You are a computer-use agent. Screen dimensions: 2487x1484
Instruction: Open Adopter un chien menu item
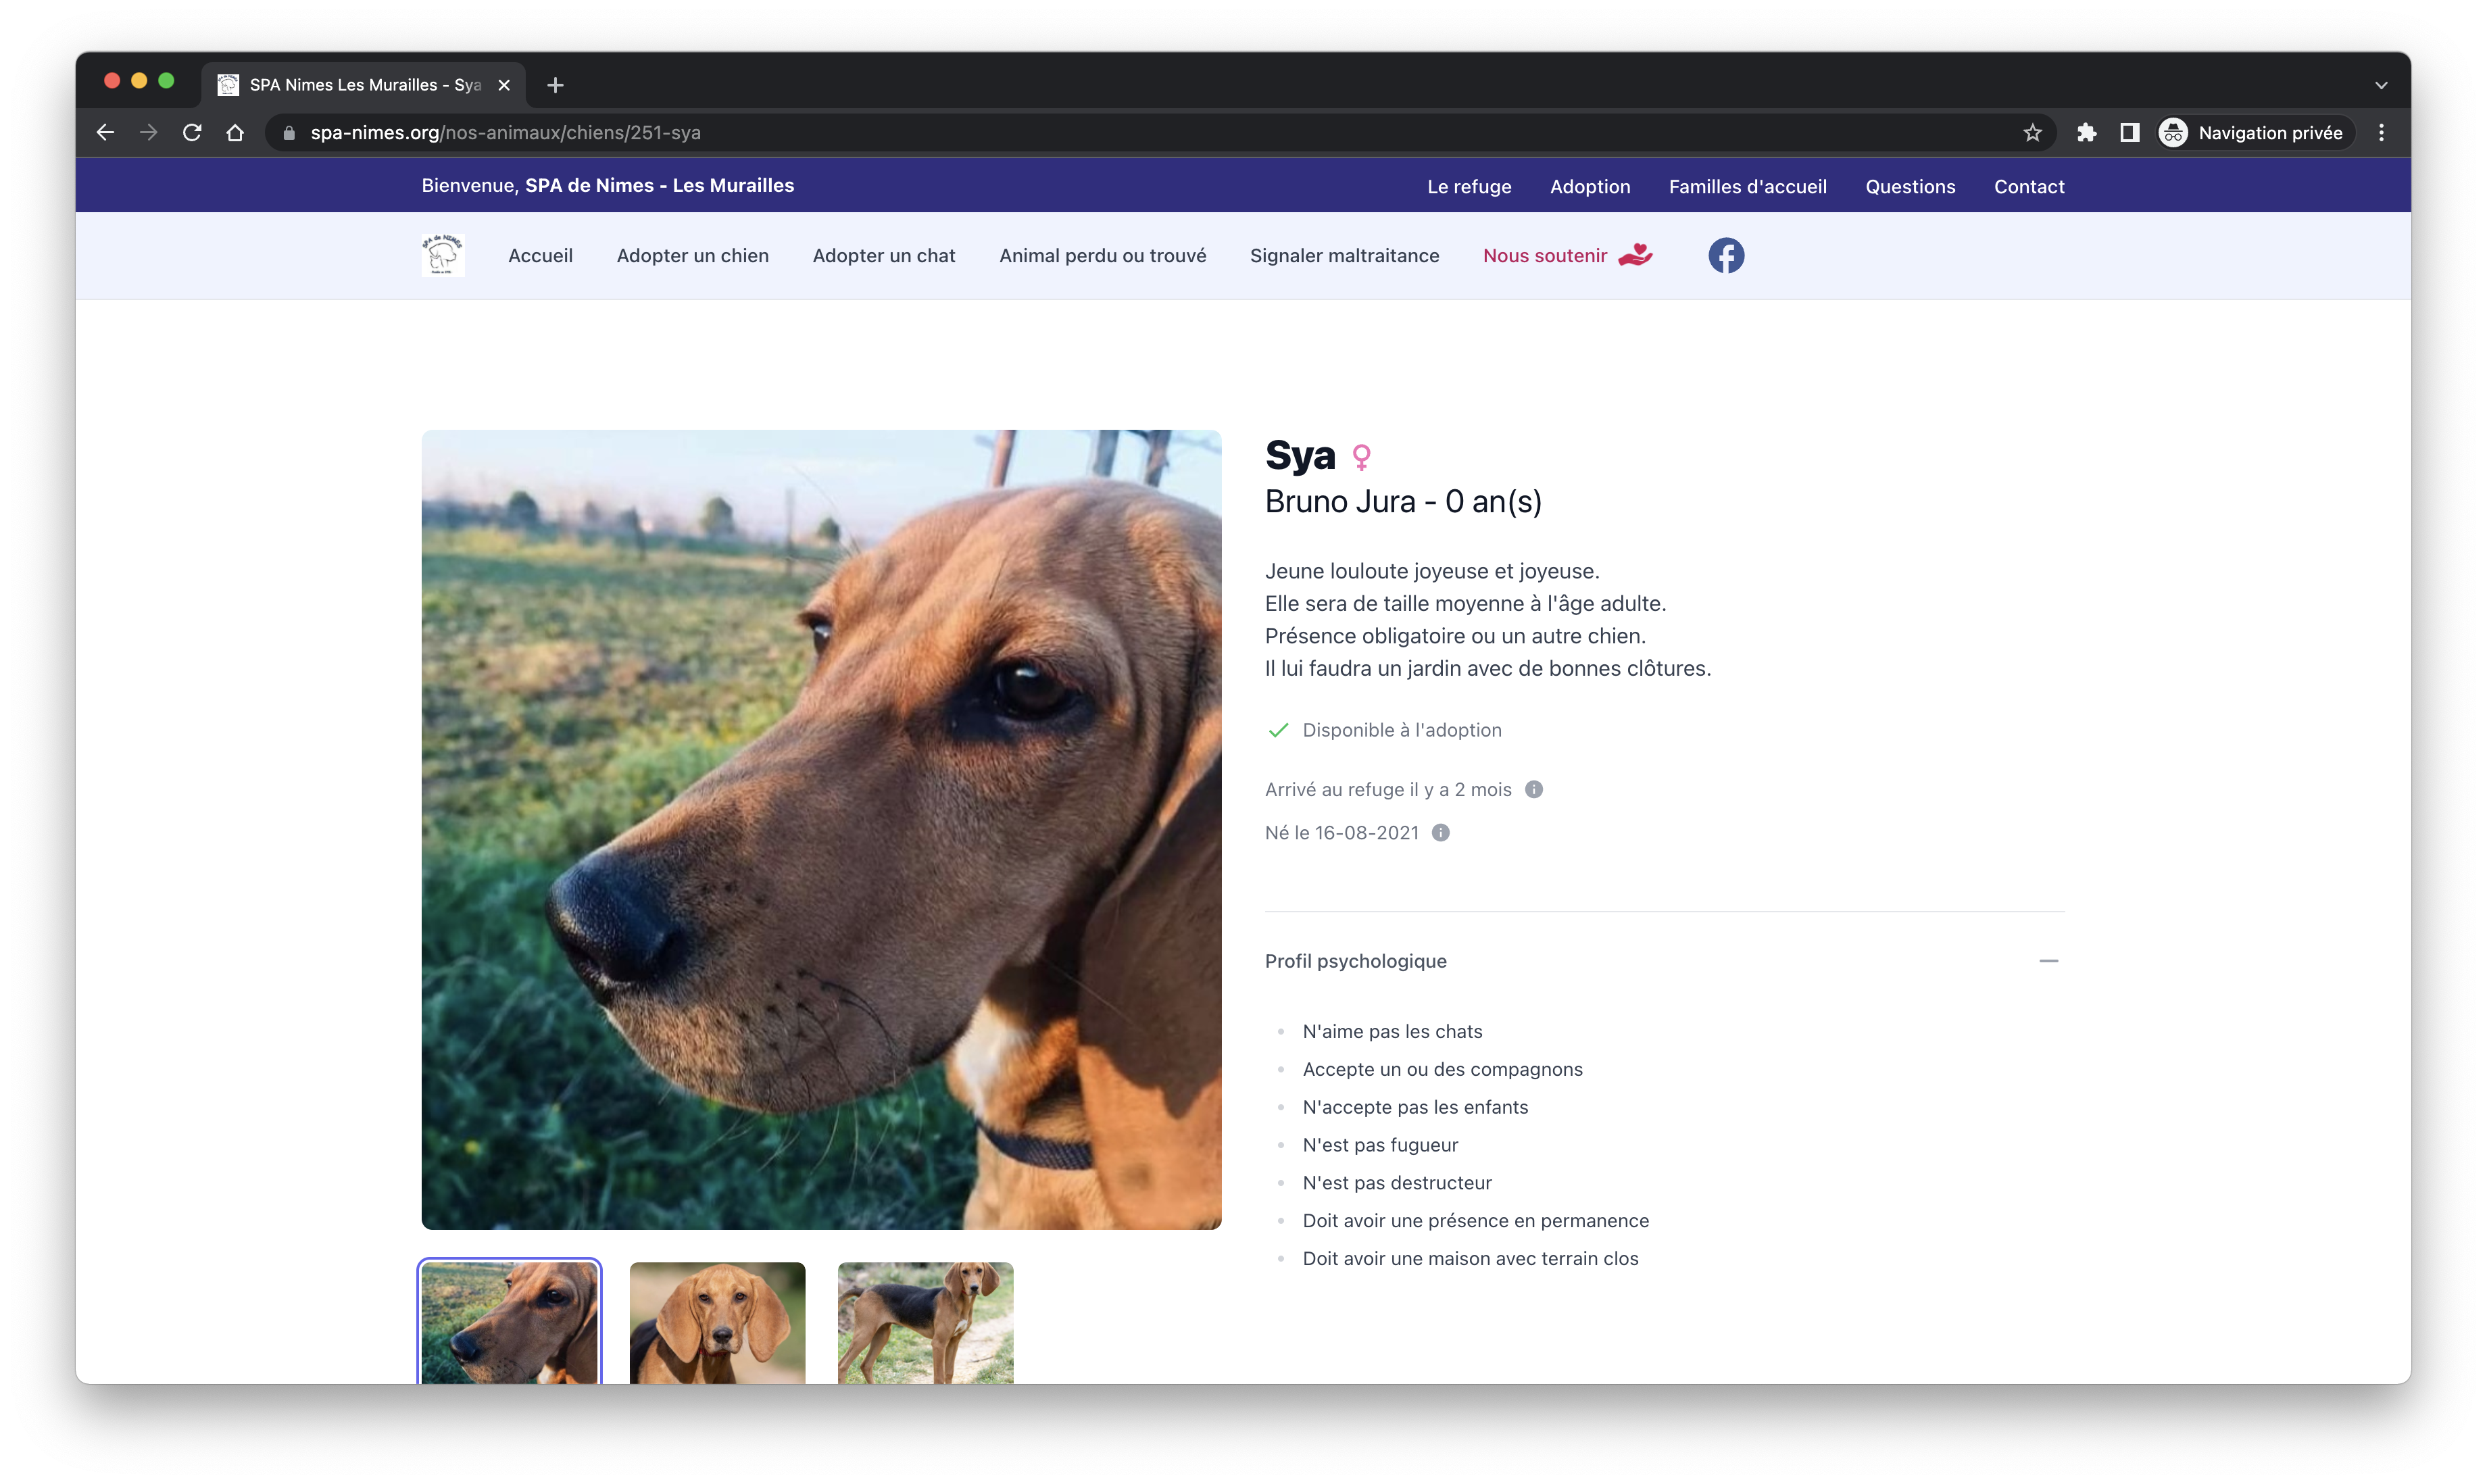pos(692,256)
